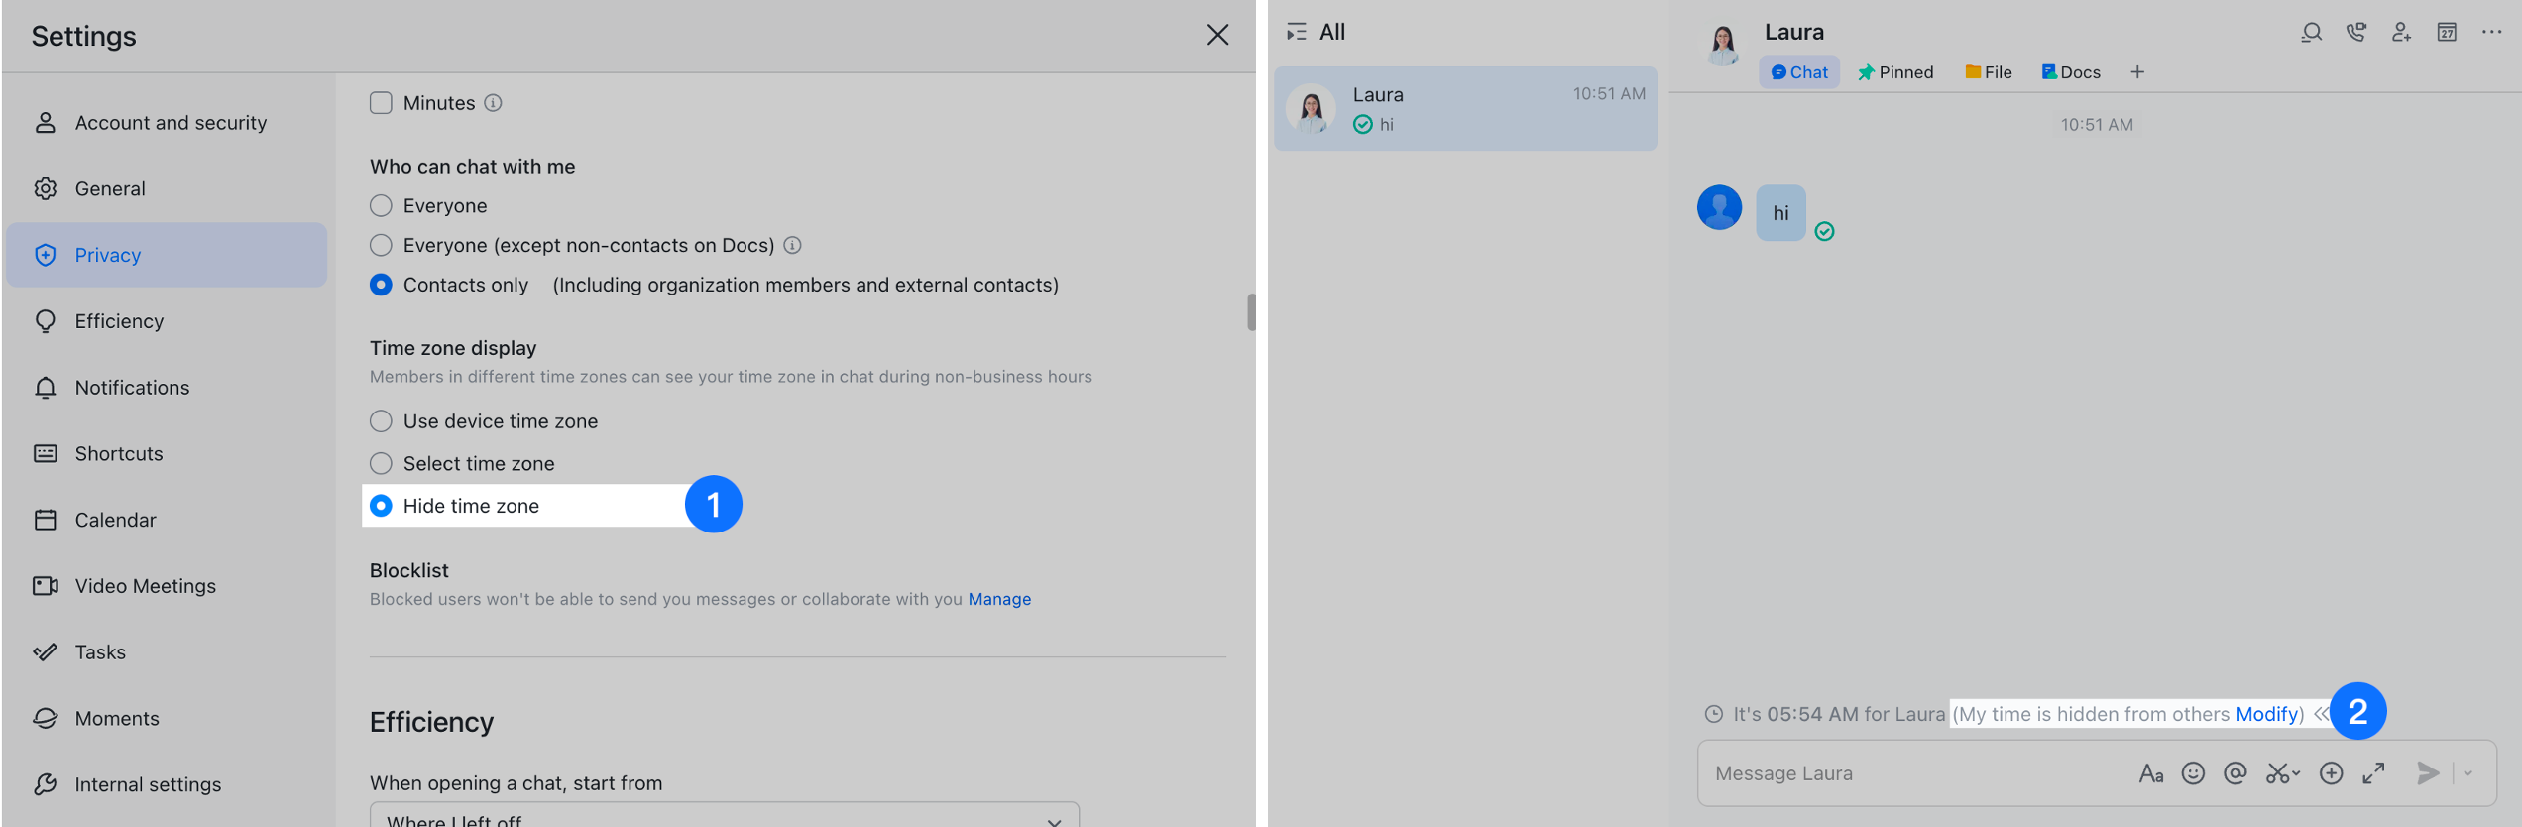2522x827 pixels.
Task: Click the add member icon
Action: pos(2401,33)
